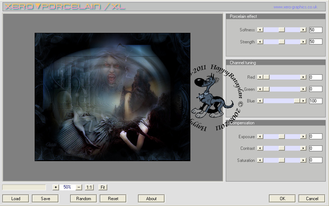329x206 pixels.
Task: Lower Saturation using left arrow
Action: point(260,160)
